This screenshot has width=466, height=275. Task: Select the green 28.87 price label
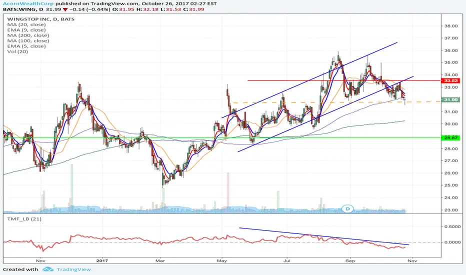pos(450,138)
